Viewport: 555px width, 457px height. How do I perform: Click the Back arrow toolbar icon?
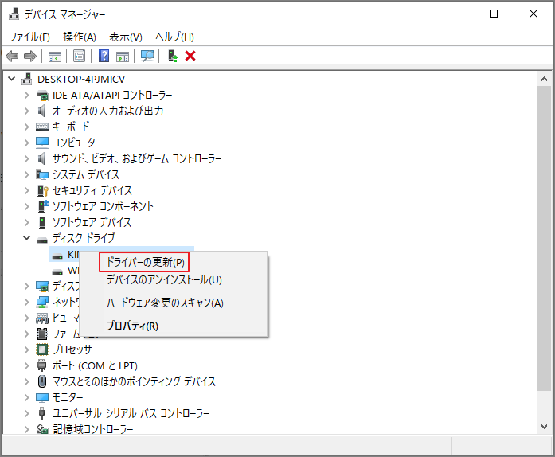point(13,56)
